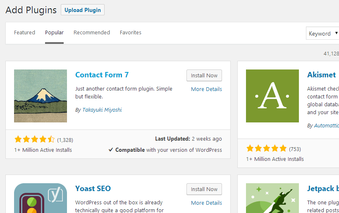The width and height of the screenshot is (339, 213).
Task: View More Details for Contact Form 7
Action: click(x=206, y=89)
